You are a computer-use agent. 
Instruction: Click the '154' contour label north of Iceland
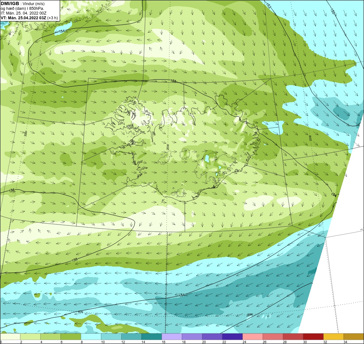pos(173,81)
